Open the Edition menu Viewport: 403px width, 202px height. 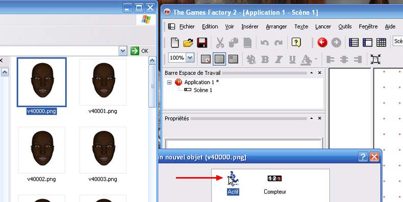coord(210,26)
